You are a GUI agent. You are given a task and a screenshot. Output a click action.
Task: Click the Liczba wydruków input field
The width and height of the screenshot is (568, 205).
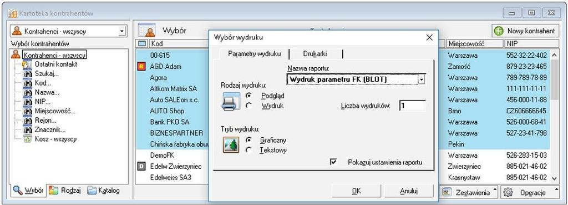pos(412,106)
